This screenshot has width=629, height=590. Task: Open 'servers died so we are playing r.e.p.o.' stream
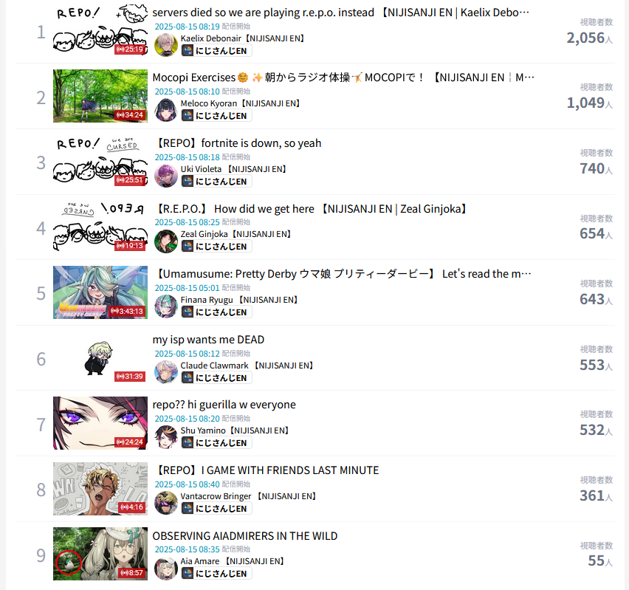click(x=340, y=13)
